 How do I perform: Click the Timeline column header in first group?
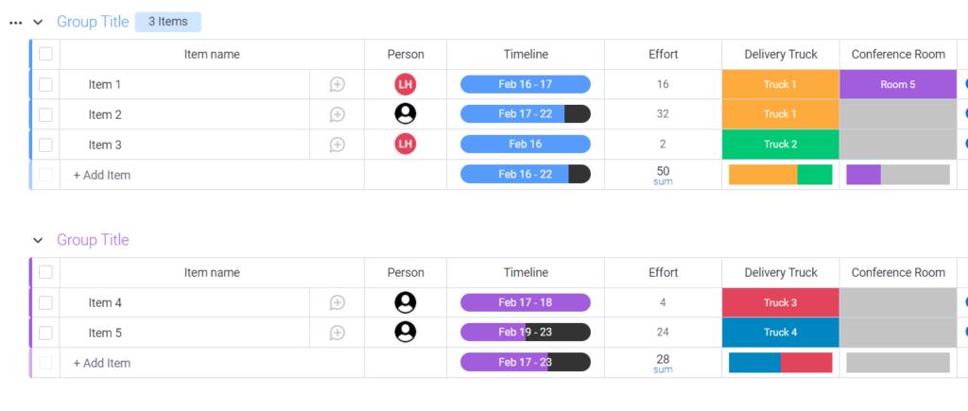526,54
